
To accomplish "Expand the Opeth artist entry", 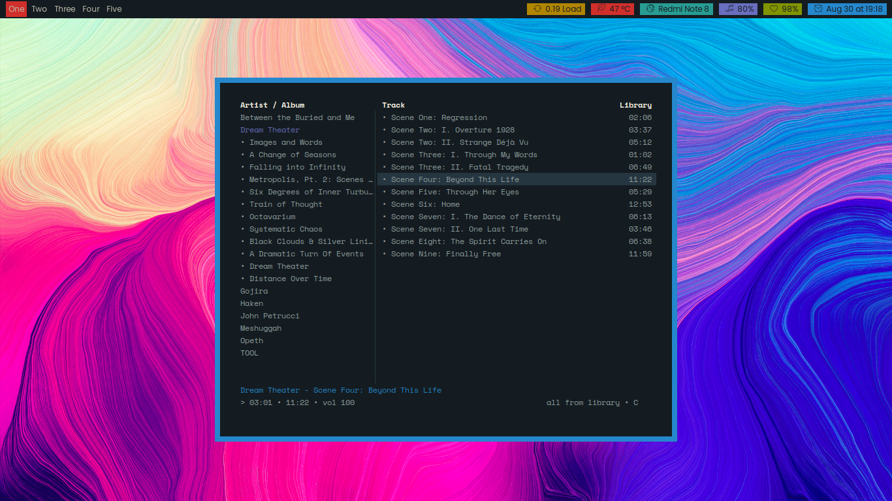I will [251, 341].
